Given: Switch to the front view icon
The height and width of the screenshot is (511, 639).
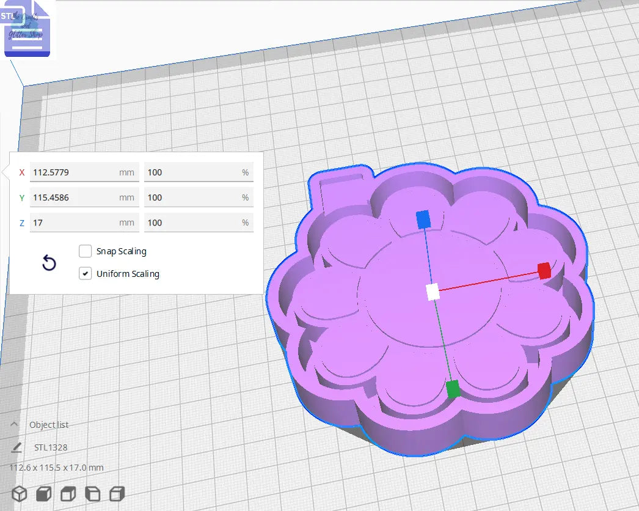Looking at the screenshot, I should point(43,493).
